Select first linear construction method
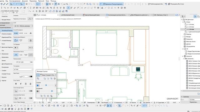 point(16,33)
